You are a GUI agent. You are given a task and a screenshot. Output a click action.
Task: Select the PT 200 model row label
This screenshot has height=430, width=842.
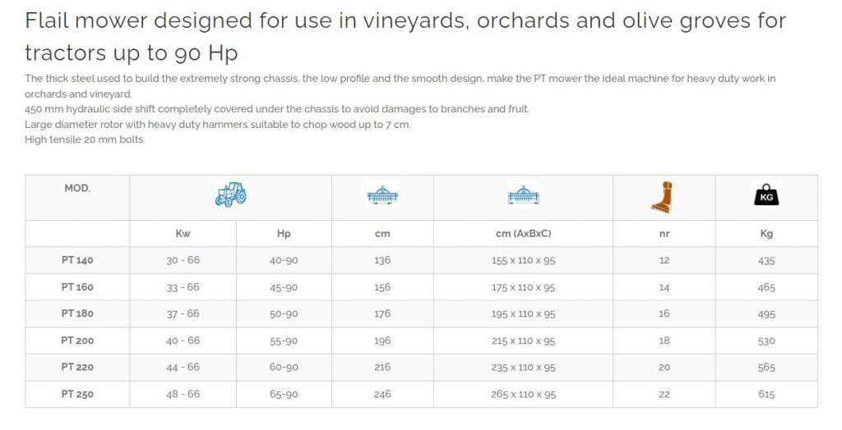[x=77, y=341]
